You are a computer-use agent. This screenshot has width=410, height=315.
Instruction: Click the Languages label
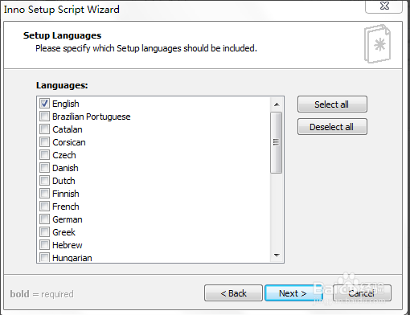coord(62,85)
